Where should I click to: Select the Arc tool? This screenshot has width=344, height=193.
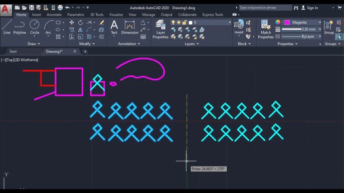pyautogui.click(x=48, y=27)
